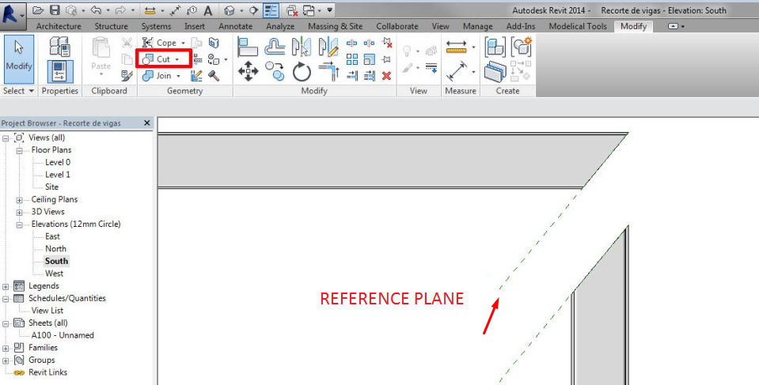Close Hidden Windows icon in quick access toolbar

(292, 10)
